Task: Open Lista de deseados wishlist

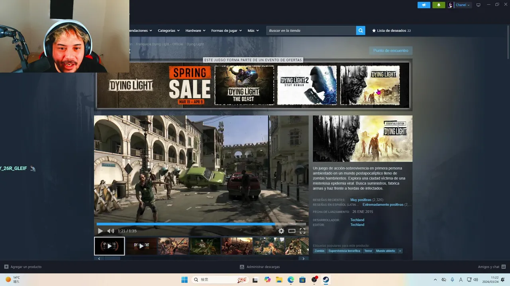Action: click(391, 31)
